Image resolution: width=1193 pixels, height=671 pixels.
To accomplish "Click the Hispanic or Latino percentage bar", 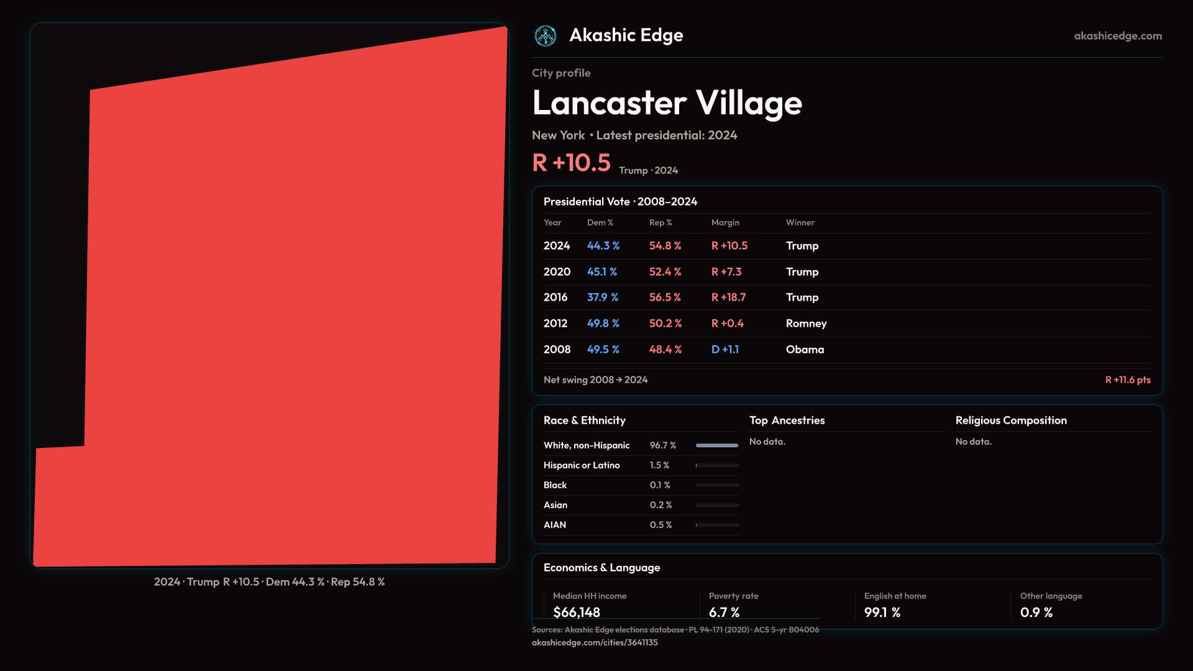I will (717, 465).
